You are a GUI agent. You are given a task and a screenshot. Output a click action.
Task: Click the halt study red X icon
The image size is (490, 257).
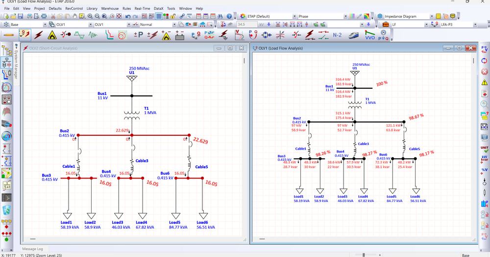pos(485,72)
